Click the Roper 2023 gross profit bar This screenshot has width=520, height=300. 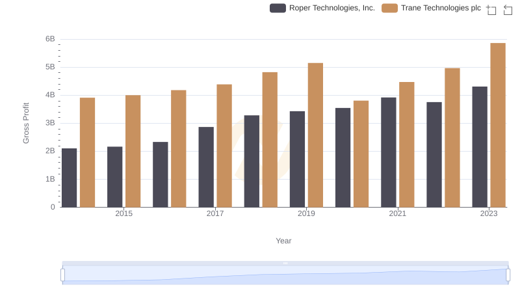pos(480,147)
